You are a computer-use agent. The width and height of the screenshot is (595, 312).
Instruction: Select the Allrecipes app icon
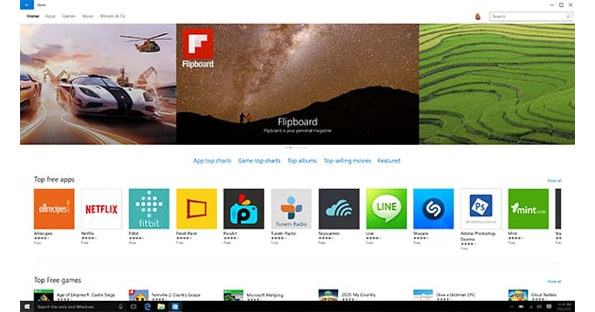[x=54, y=208]
